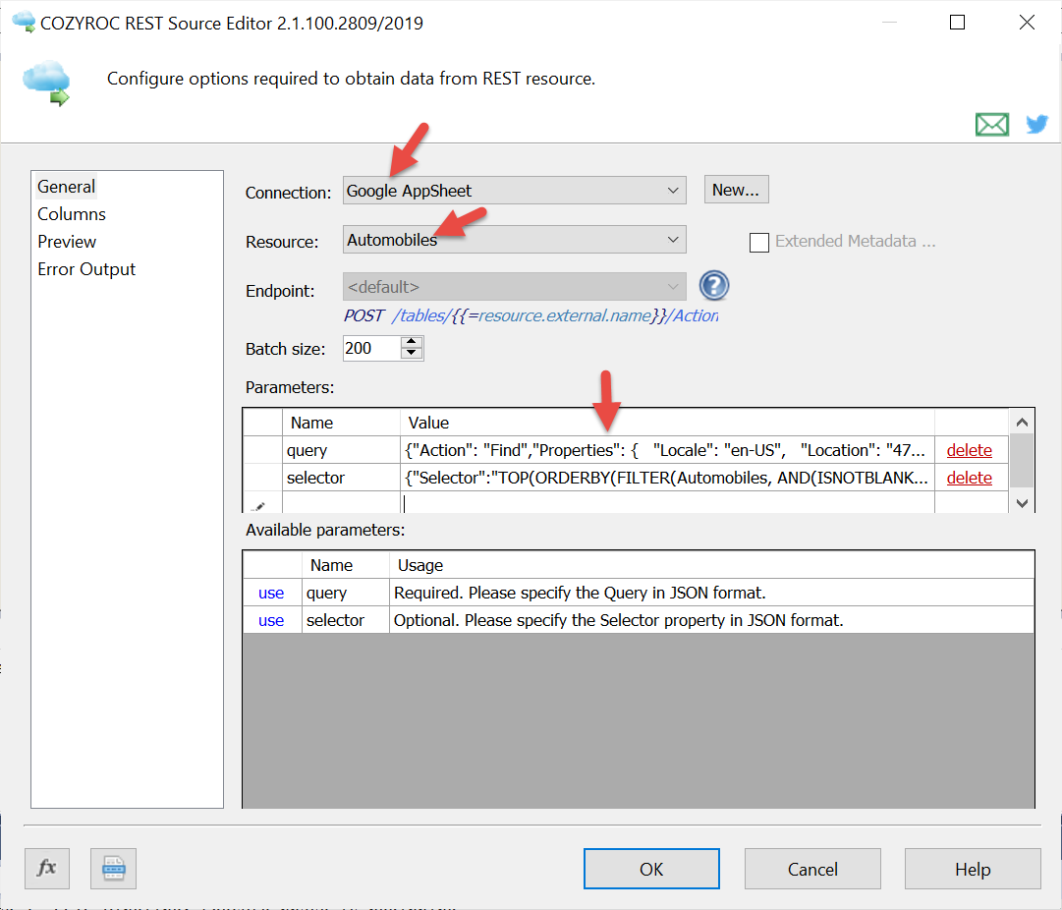Viewport: 1062px width, 910px height.
Task: Open the Endpoint default dropdown
Action: tap(514, 287)
